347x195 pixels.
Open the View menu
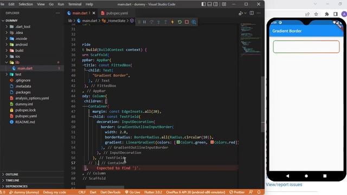[x=41, y=4]
